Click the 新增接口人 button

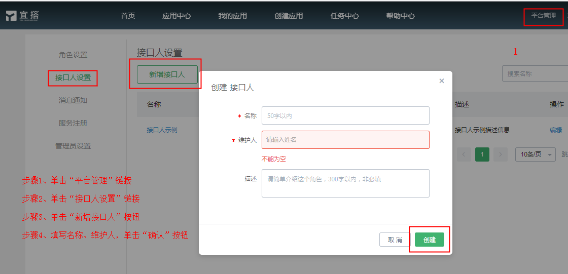click(x=167, y=74)
